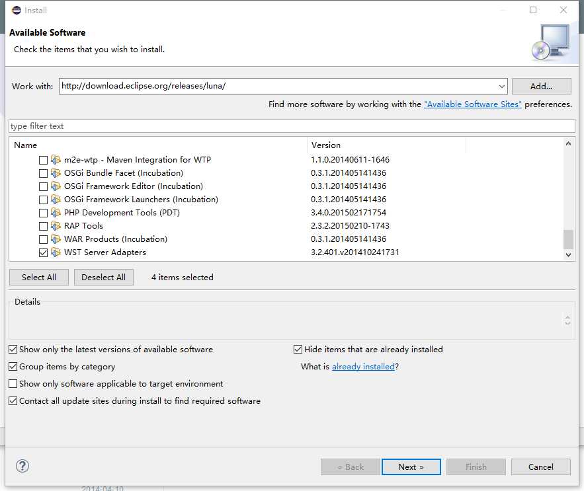Viewport: 584px width, 491px height.
Task: Click the Add... button
Action: click(541, 87)
